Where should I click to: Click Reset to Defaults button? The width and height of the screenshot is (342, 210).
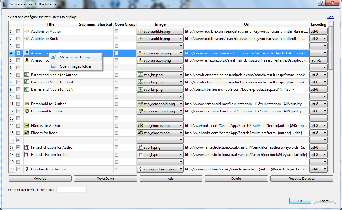(x=302, y=178)
